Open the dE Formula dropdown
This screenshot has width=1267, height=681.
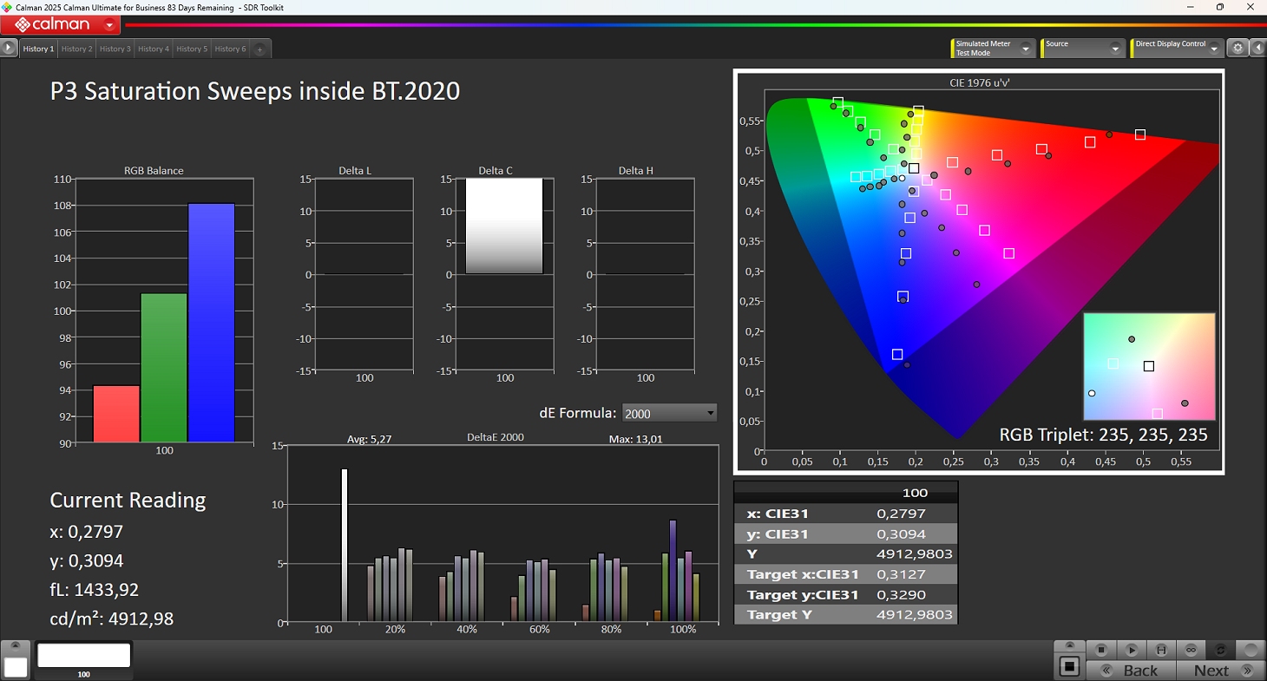[x=669, y=414]
